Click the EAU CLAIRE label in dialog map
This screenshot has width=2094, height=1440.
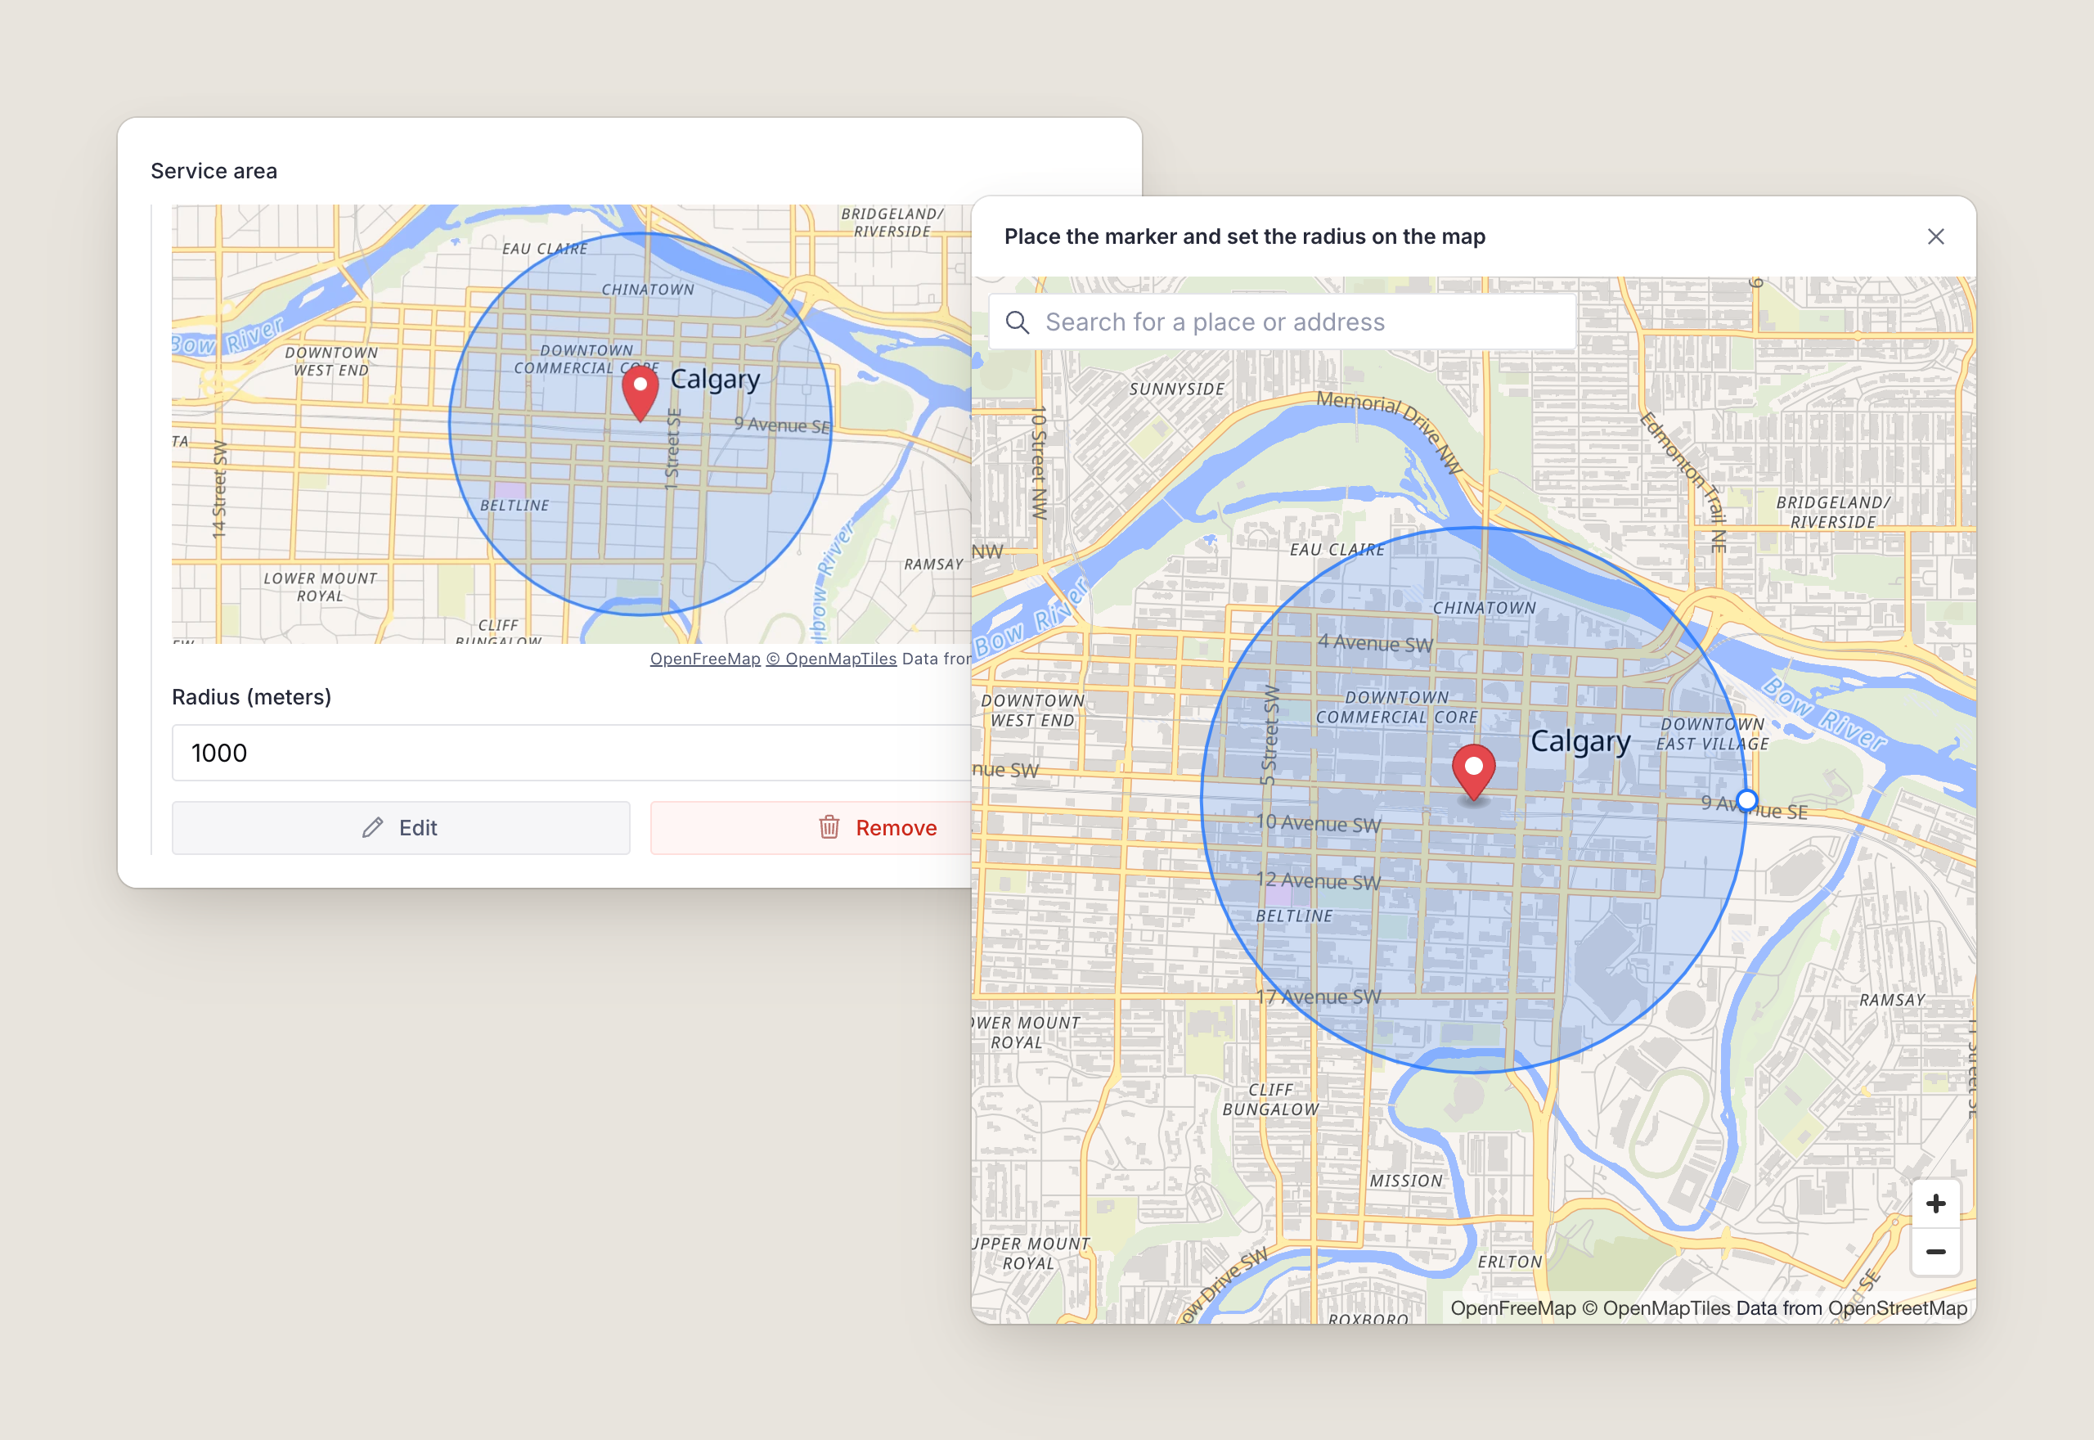(1337, 550)
